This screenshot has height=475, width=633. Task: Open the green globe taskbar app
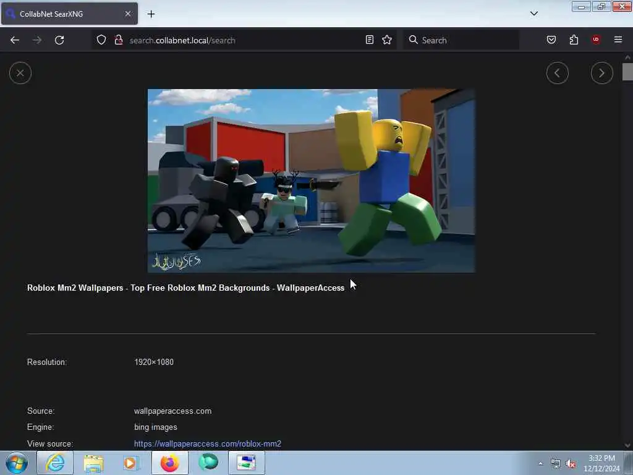pos(208,463)
